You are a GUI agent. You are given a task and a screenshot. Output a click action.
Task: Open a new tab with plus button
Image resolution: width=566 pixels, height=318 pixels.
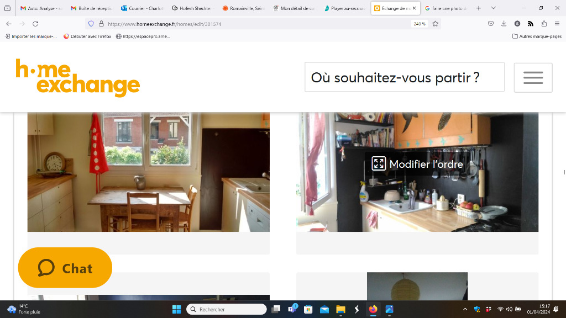click(x=478, y=8)
